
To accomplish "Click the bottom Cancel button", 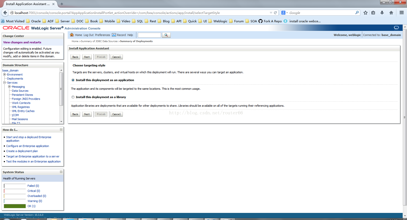I will (x=117, y=114).
